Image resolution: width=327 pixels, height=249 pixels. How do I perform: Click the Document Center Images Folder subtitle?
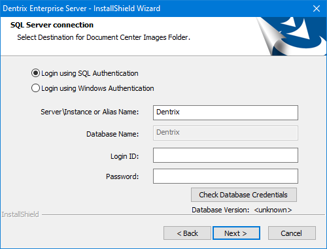tap(104, 37)
